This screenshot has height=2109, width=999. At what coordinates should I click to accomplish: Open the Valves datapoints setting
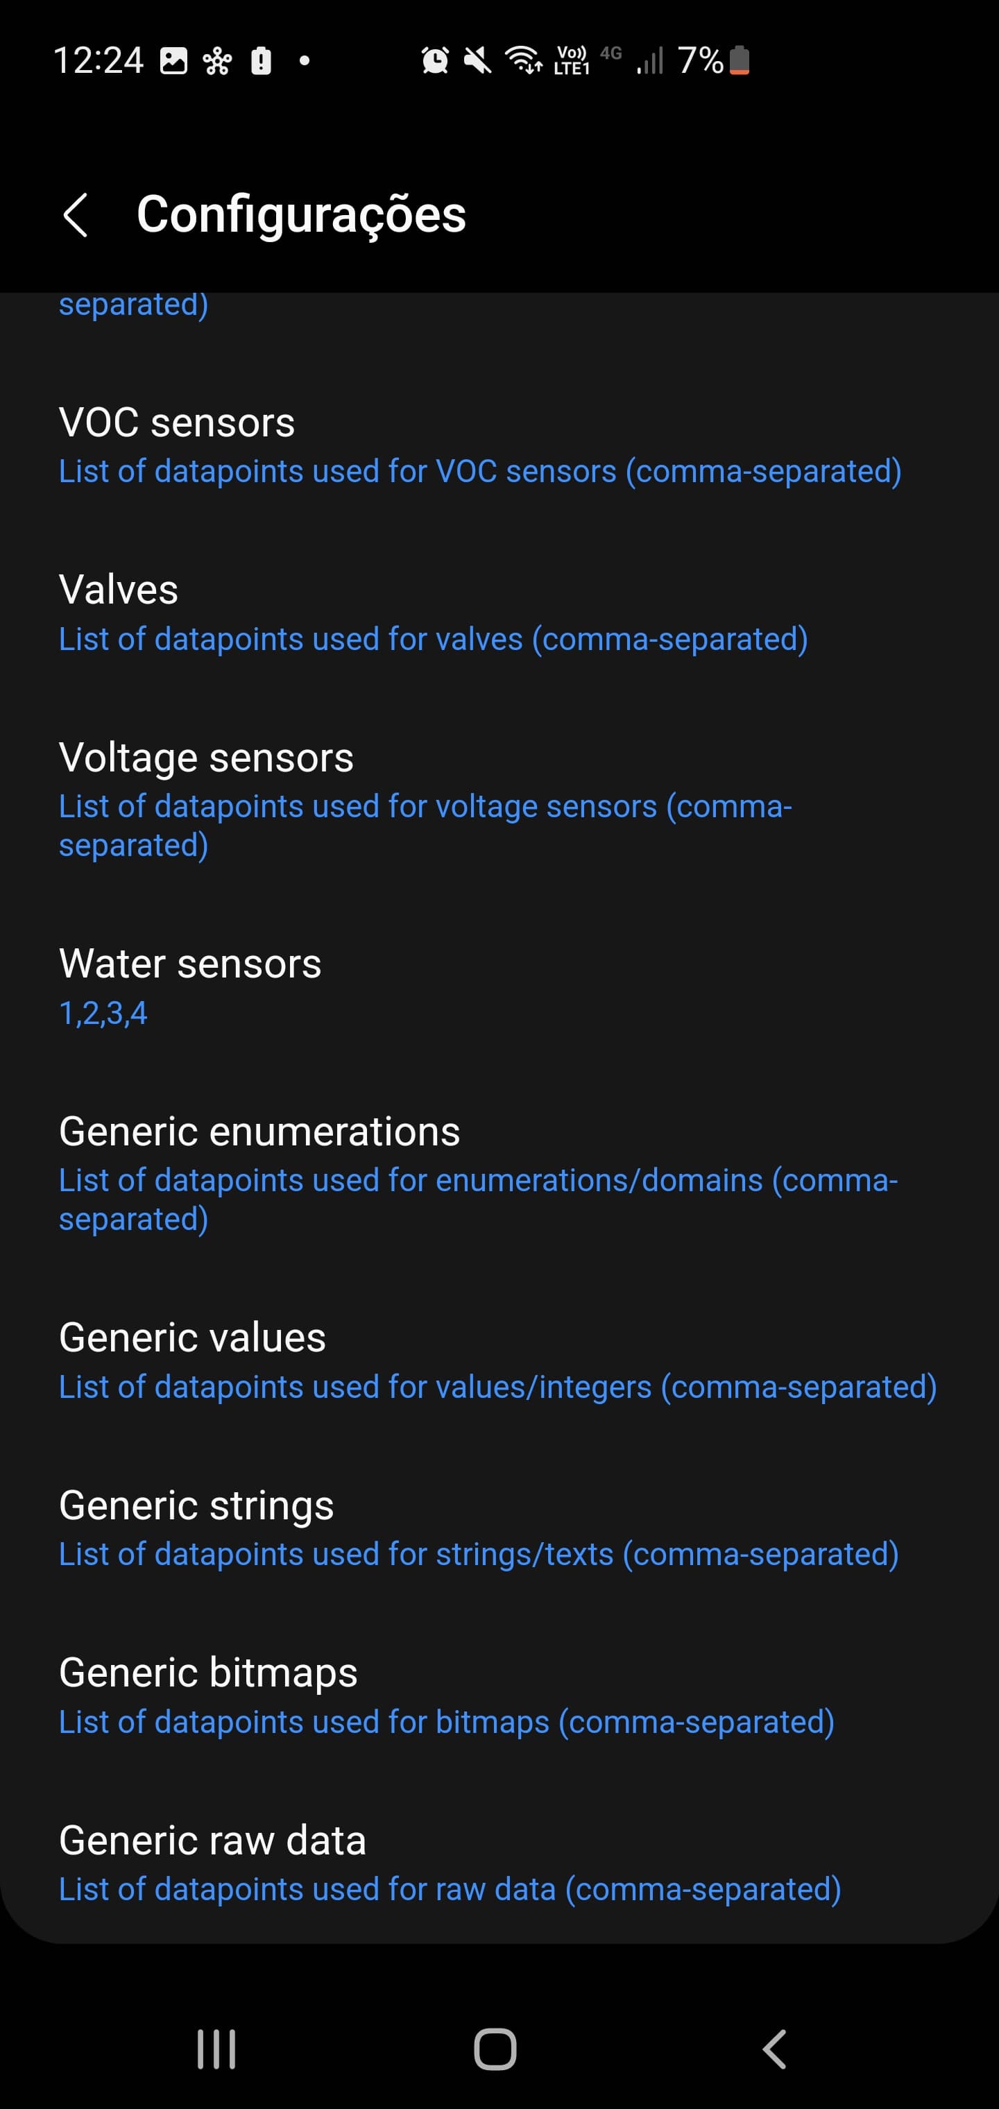tap(433, 613)
